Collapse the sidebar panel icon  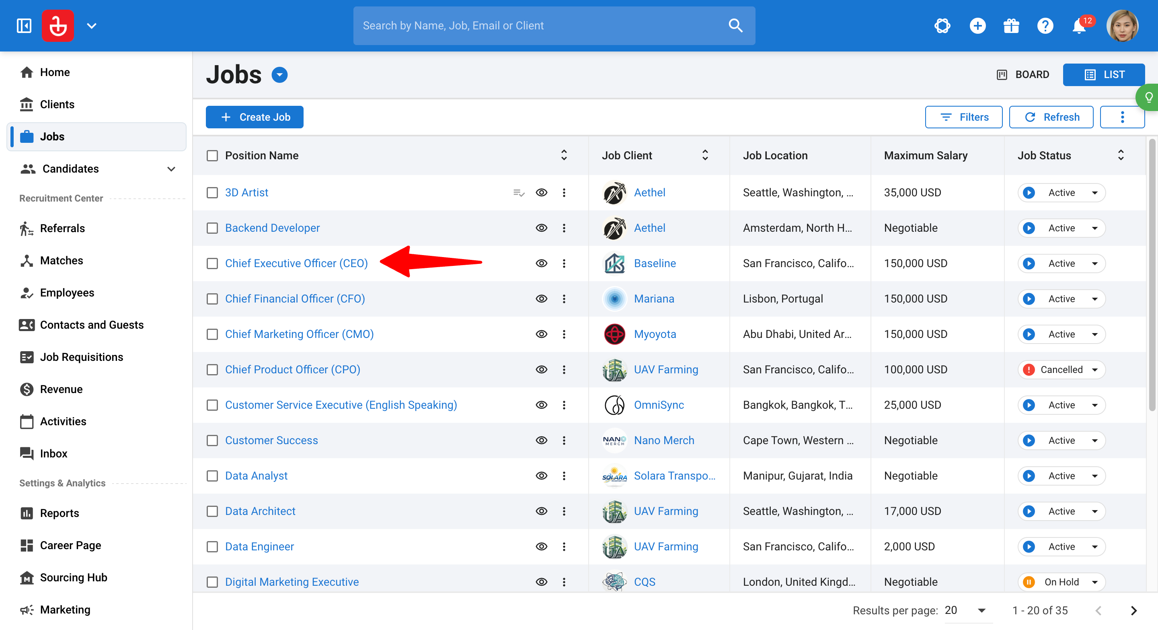tap(24, 26)
